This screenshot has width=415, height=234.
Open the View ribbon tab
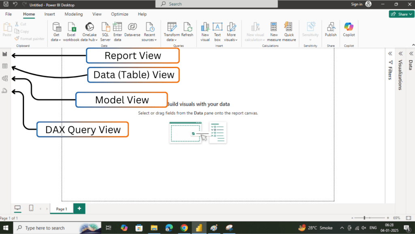(97, 14)
